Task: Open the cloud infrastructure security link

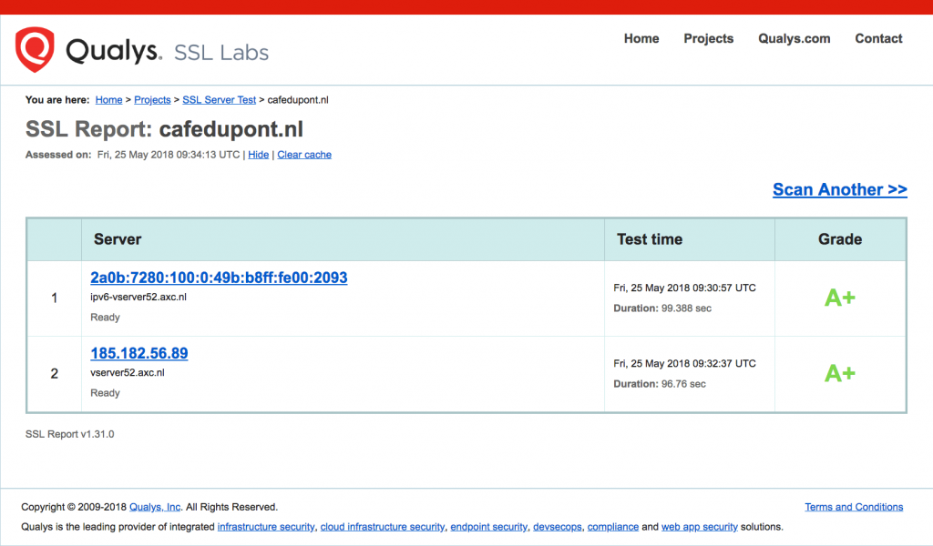Action: pyautogui.click(x=382, y=527)
